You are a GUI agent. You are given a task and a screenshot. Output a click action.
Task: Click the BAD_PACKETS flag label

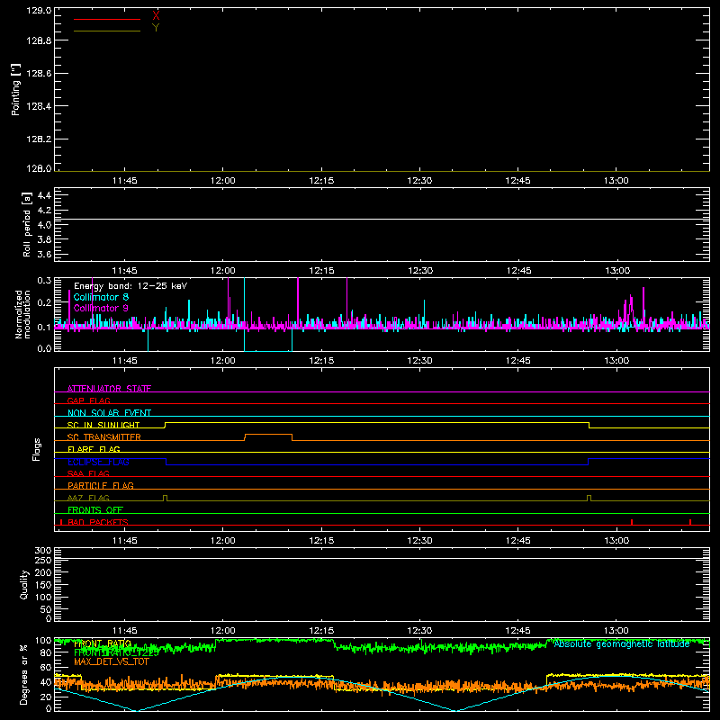tap(98, 522)
